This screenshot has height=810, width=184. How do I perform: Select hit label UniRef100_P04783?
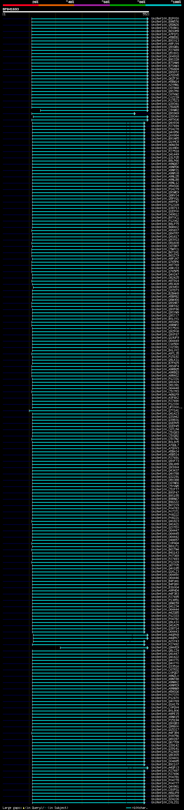point(165,509)
